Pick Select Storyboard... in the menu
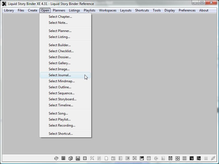 pyautogui.click(x=62, y=99)
